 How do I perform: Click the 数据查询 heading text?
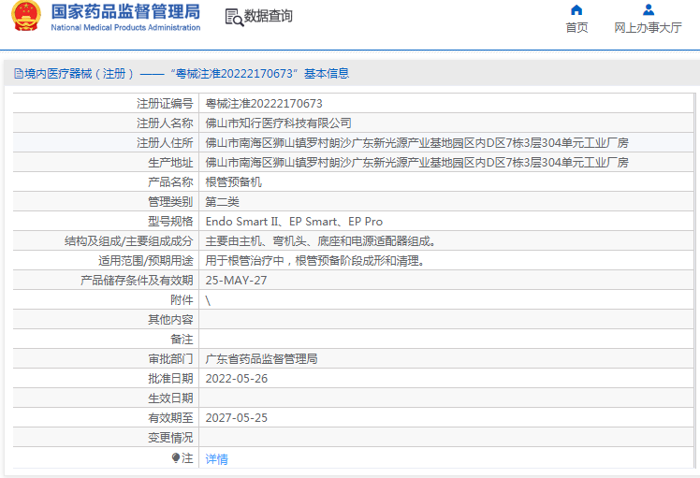click(x=268, y=17)
